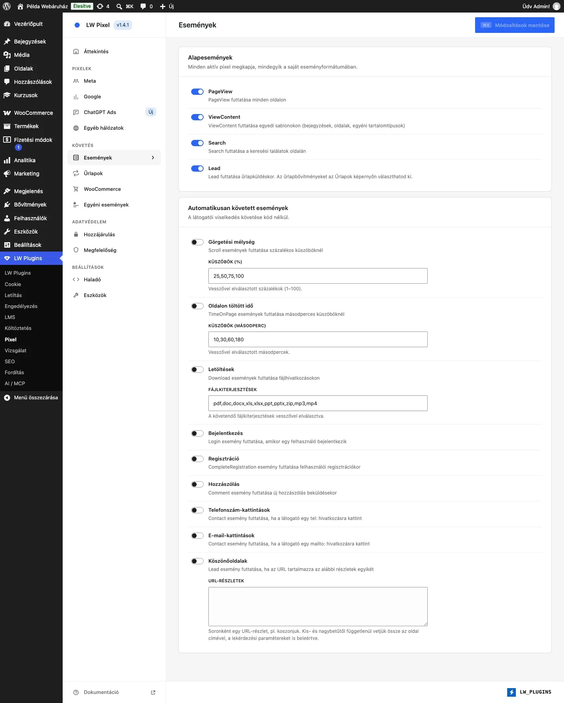Collapse menu with Menü összezárása
Screen dimensions: 564x703
[31, 397]
